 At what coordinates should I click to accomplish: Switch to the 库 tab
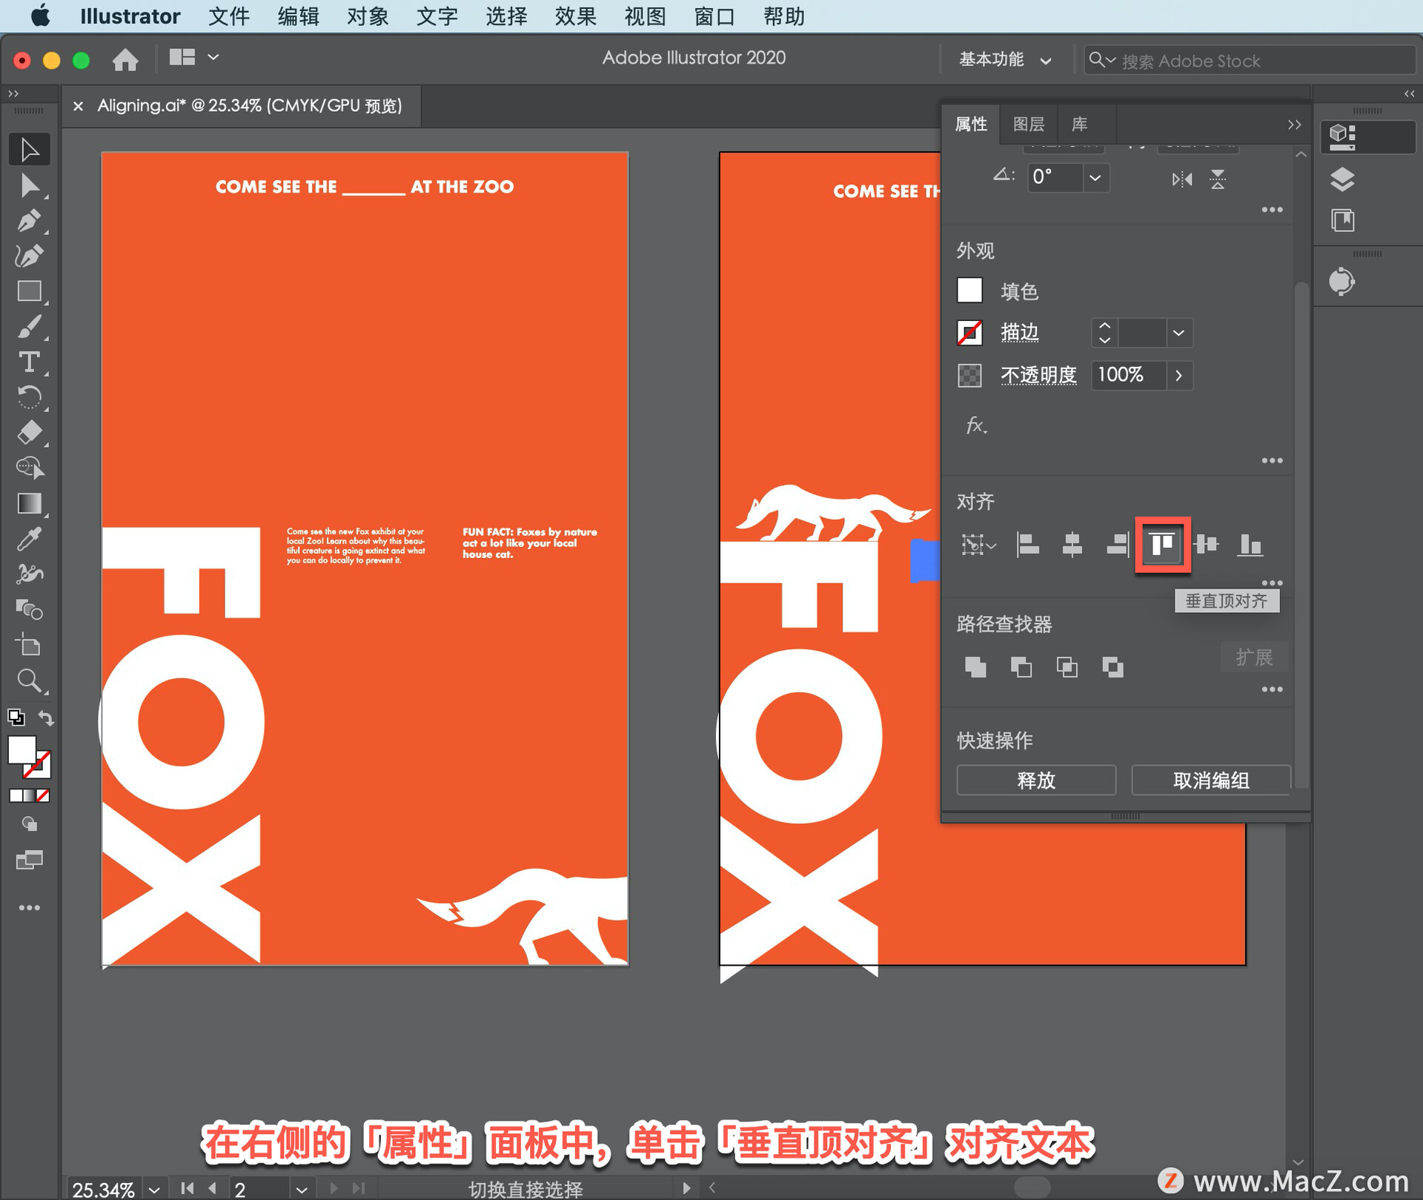point(1080,125)
